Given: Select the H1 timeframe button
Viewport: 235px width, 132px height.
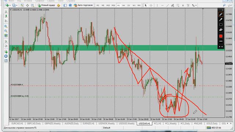Looking at the screenshot, I should point(118,5).
